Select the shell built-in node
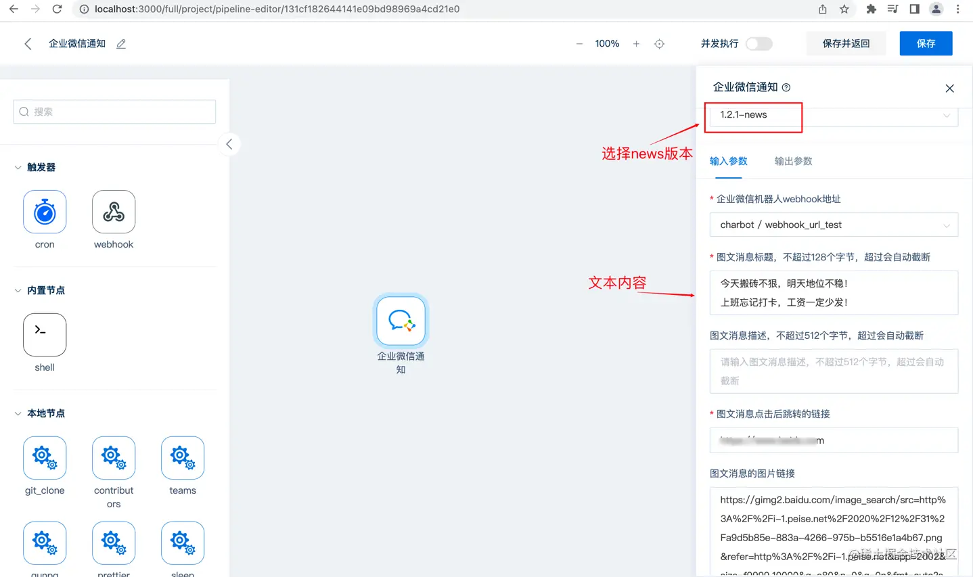Image resolution: width=973 pixels, height=577 pixels. (45, 335)
